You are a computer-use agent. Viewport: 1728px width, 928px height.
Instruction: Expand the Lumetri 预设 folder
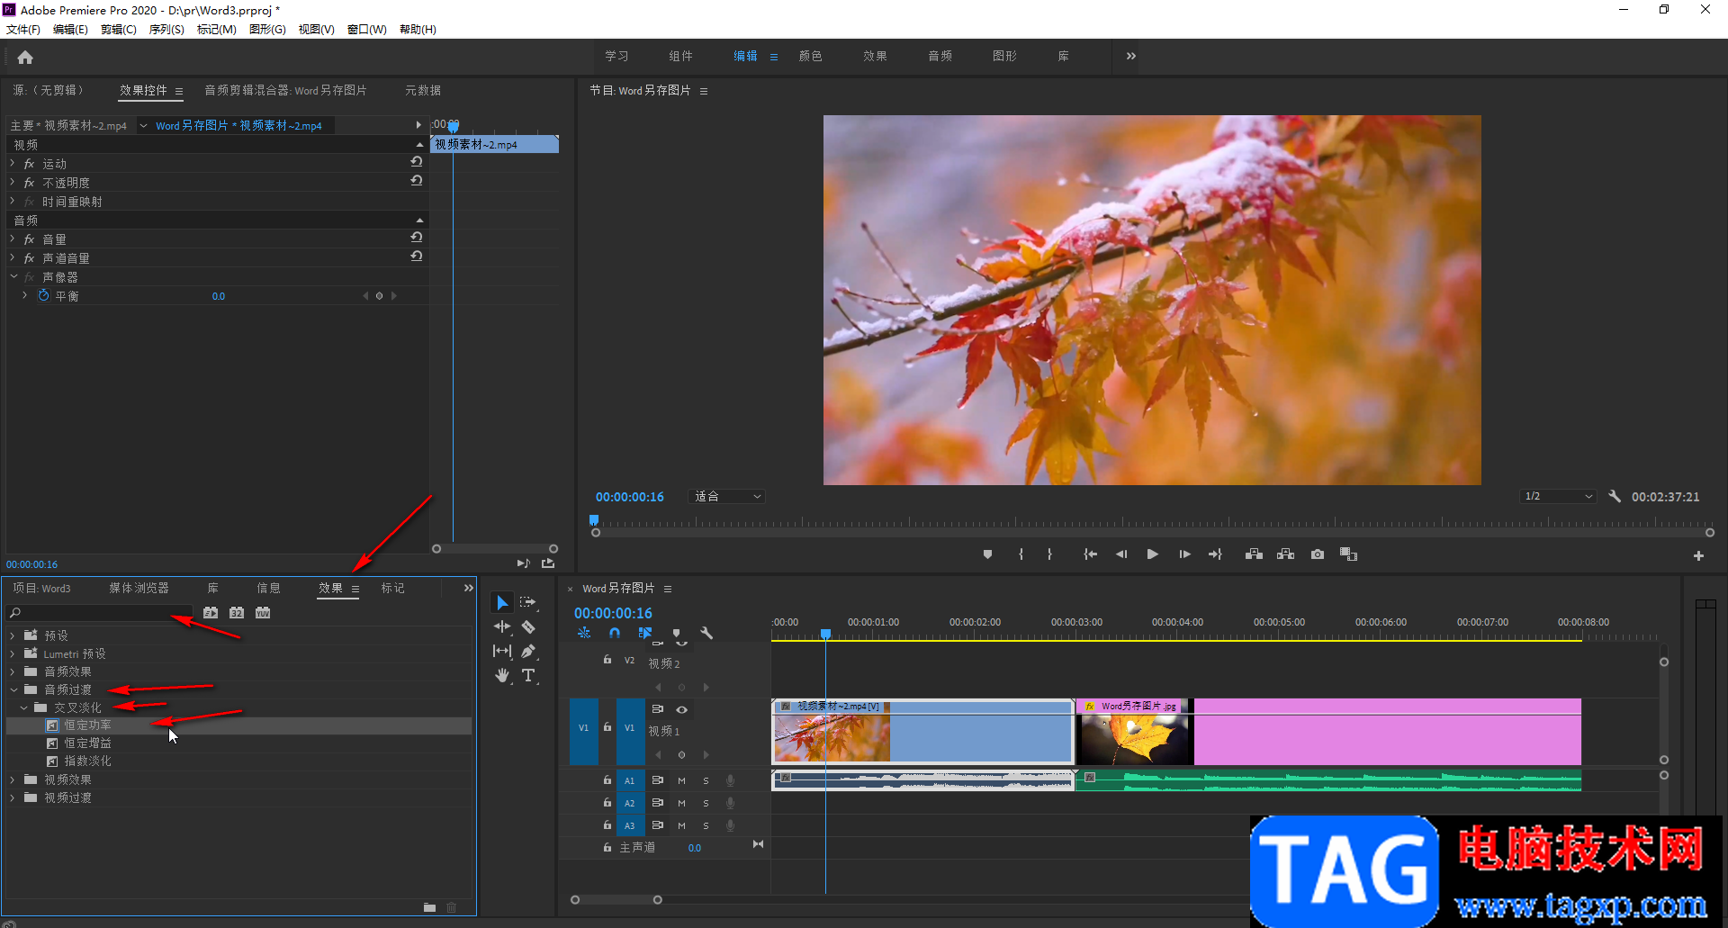[13, 653]
